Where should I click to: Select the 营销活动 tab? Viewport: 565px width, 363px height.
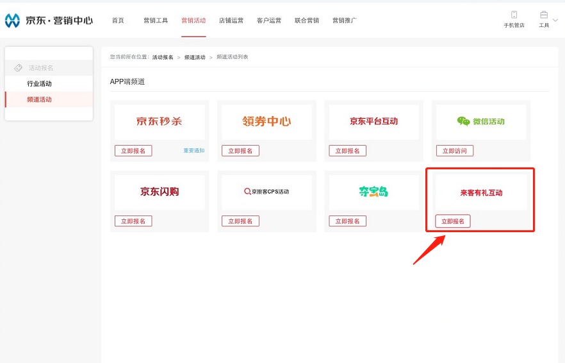pos(193,21)
